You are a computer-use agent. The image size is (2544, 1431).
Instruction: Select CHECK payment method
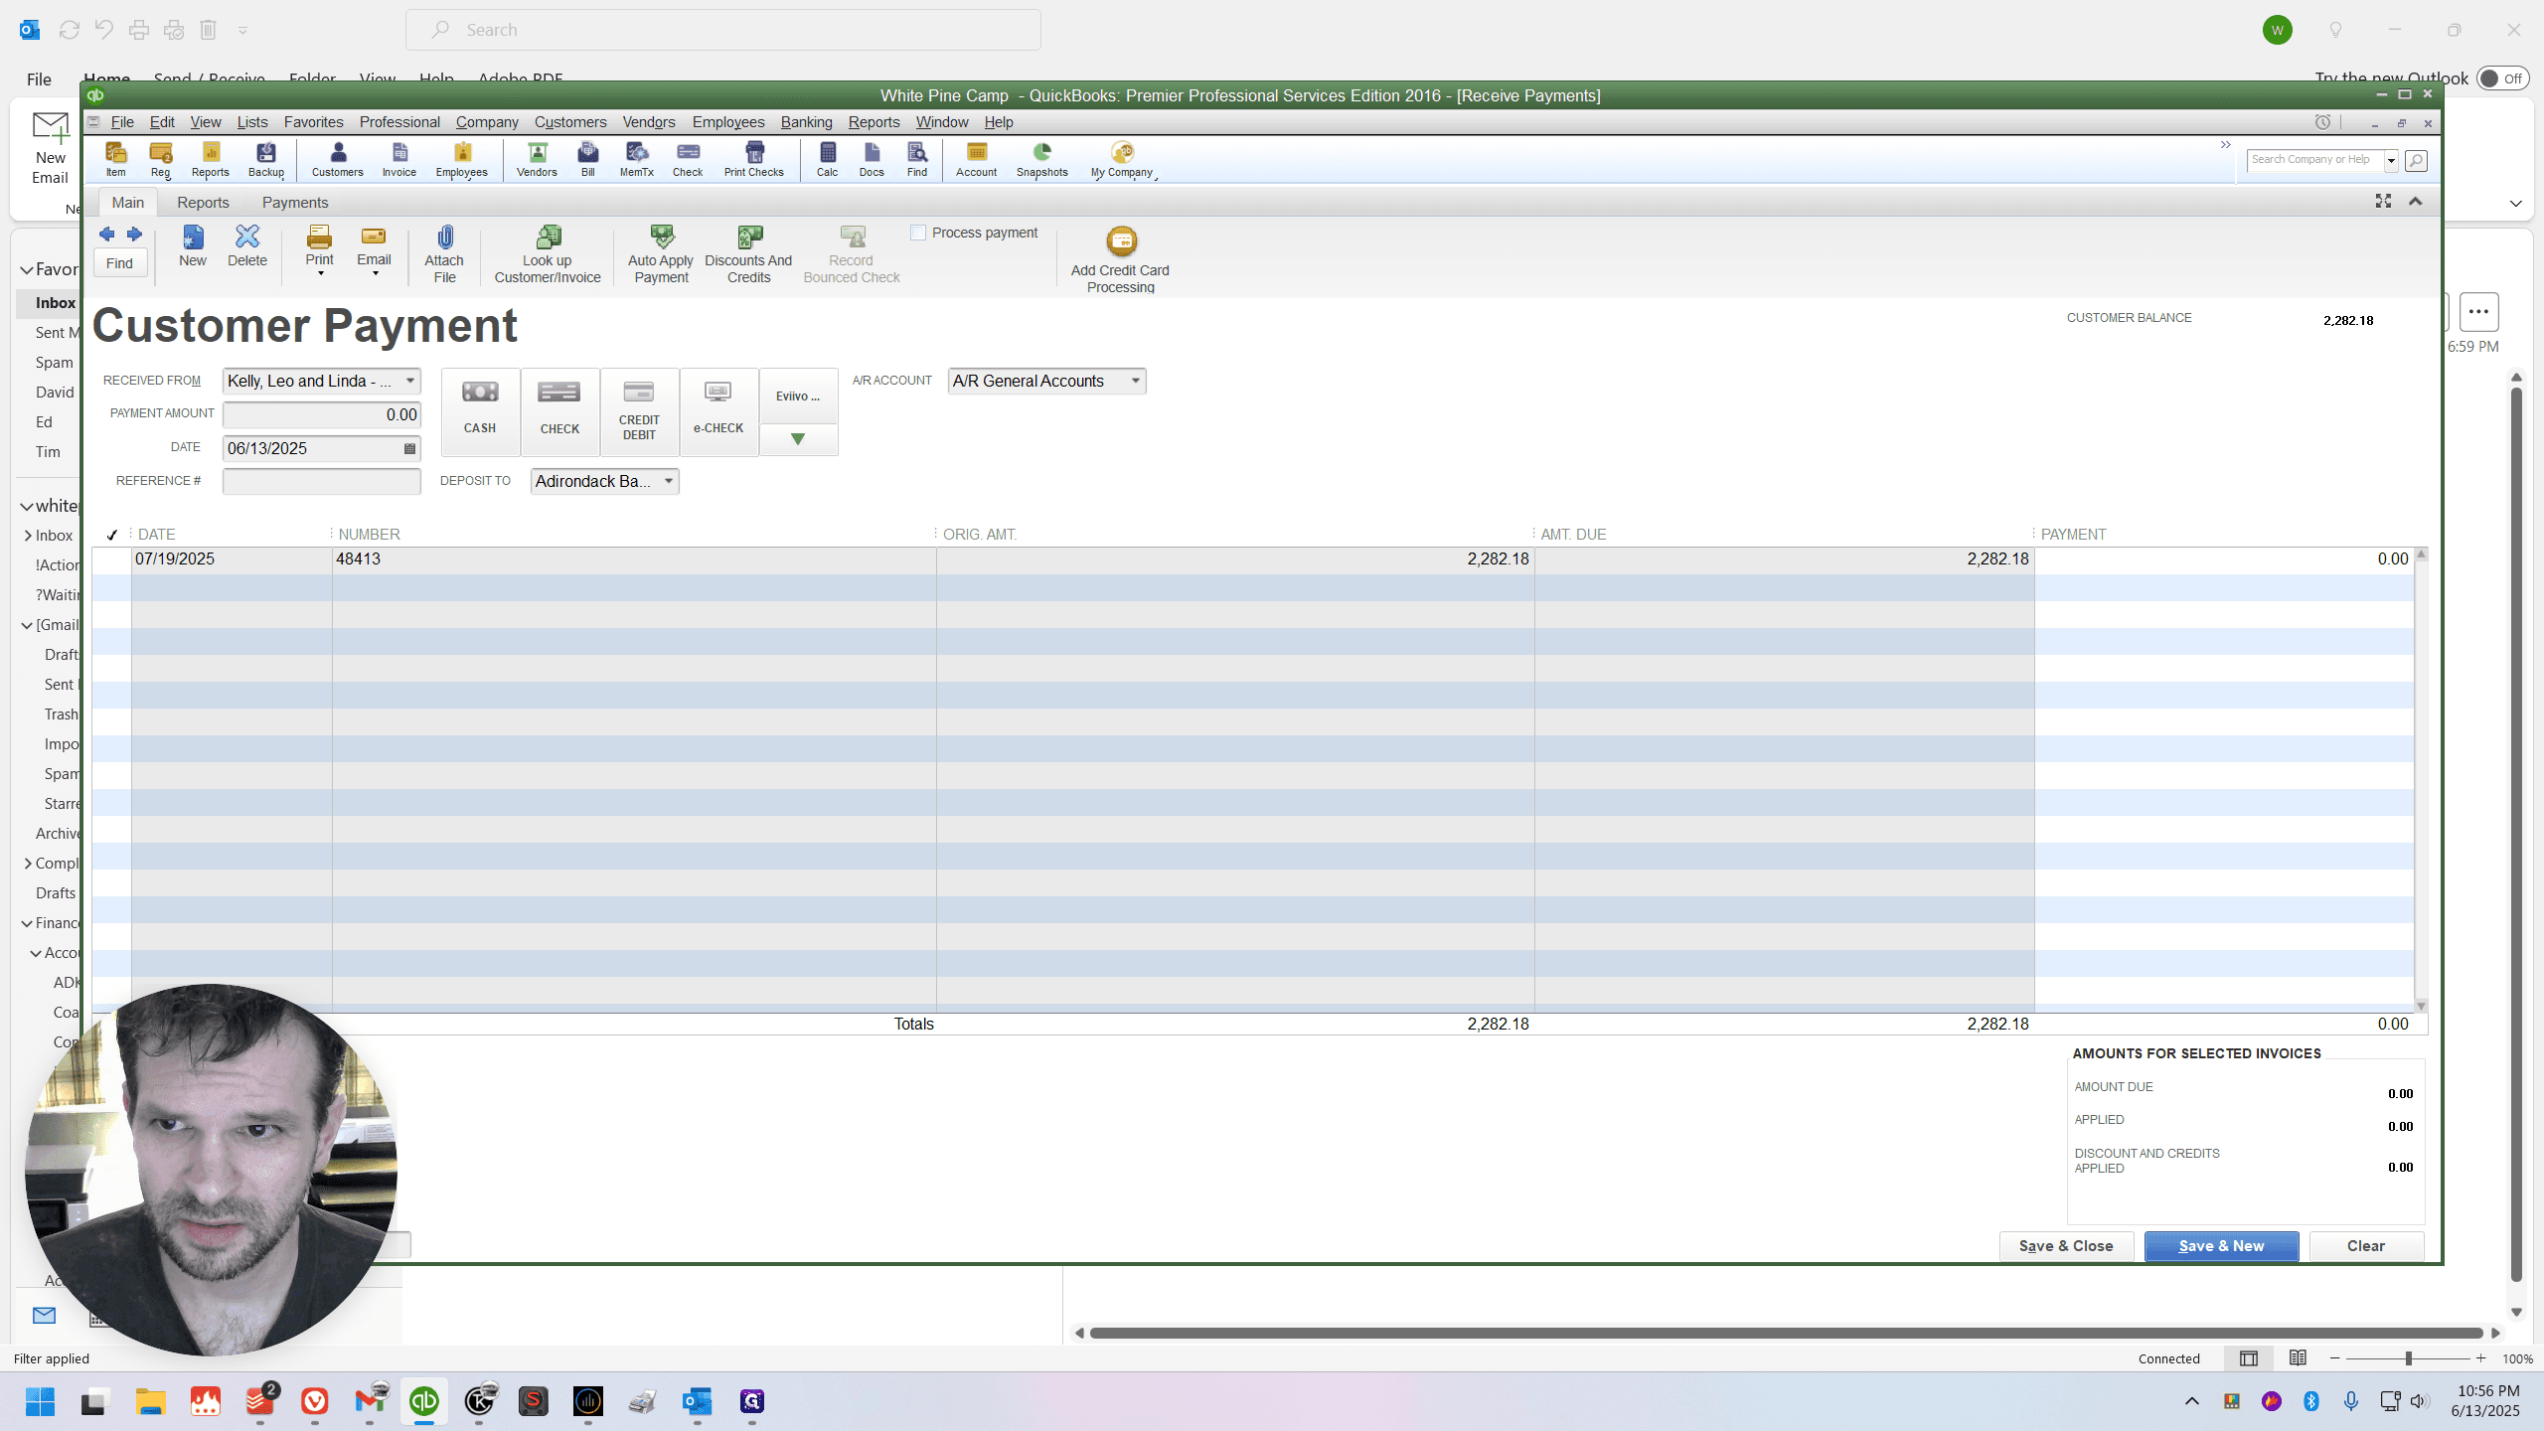559,411
